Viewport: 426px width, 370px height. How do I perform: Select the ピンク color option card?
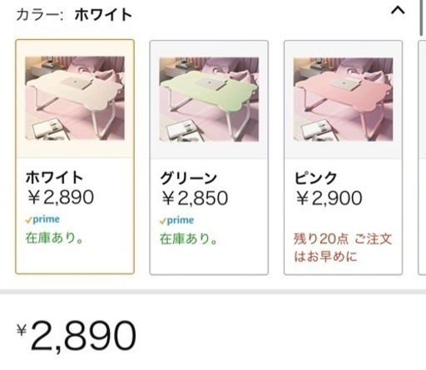click(343, 157)
